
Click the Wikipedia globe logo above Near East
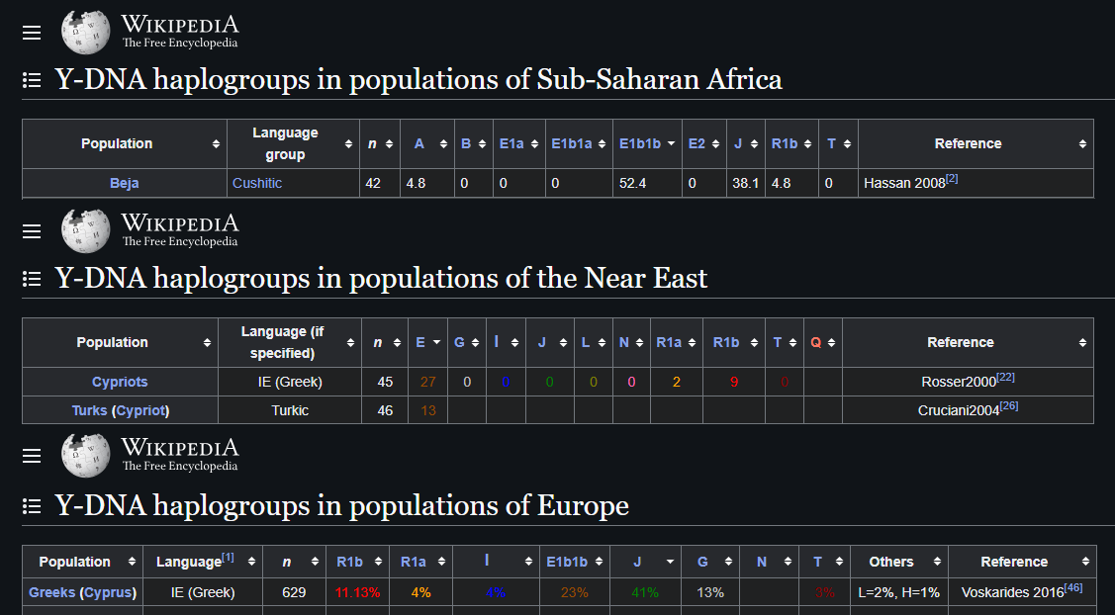click(x=85, y=231)
